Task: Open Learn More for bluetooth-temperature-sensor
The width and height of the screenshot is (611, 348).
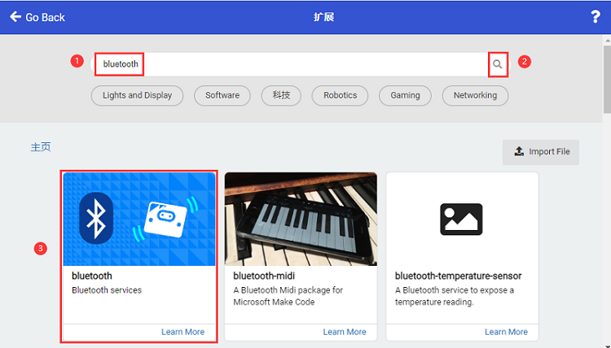Action: (506, 332)
